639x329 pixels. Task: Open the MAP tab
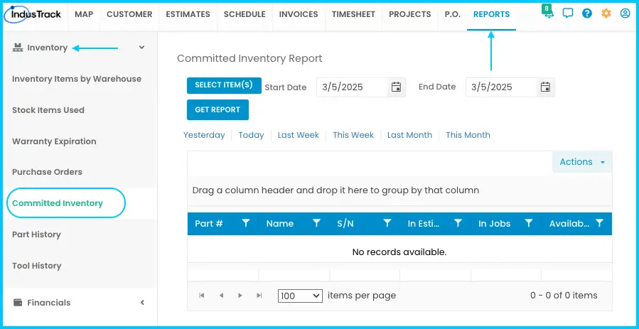(84, 14)
